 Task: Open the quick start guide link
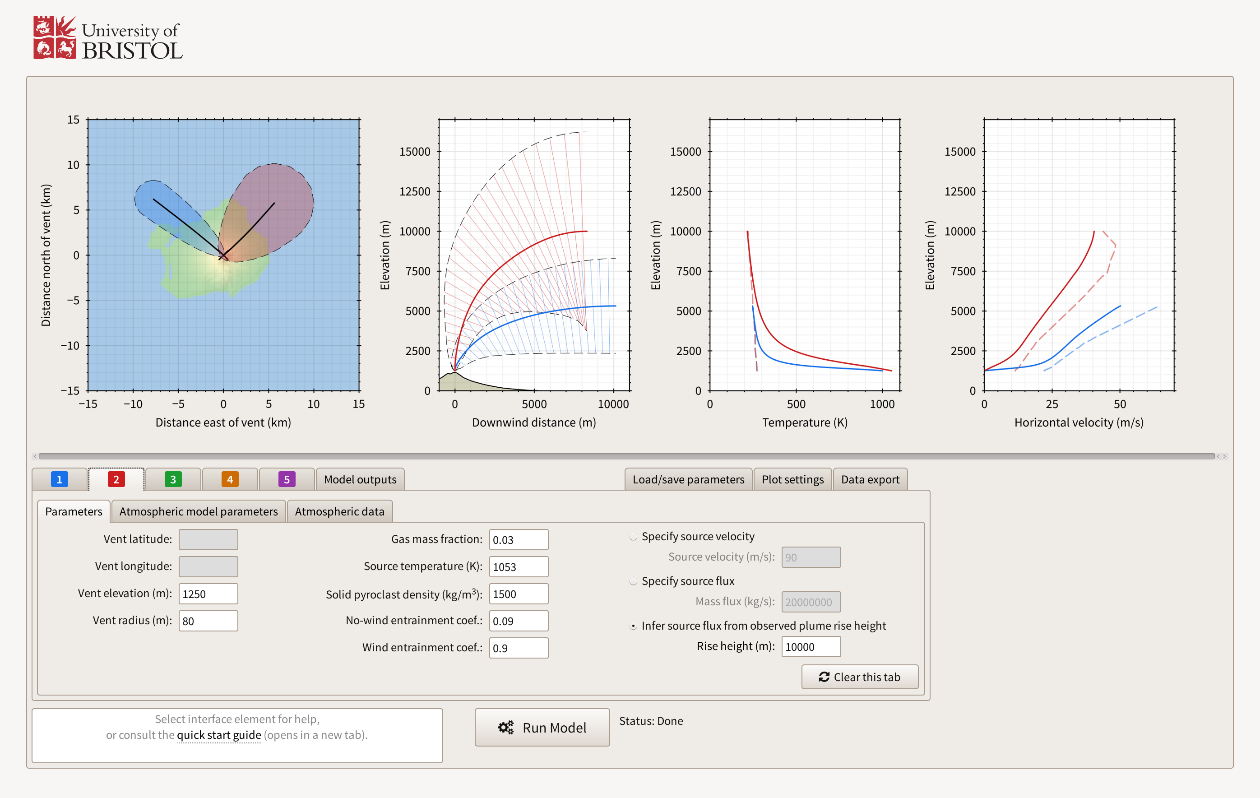pos(219,735)
